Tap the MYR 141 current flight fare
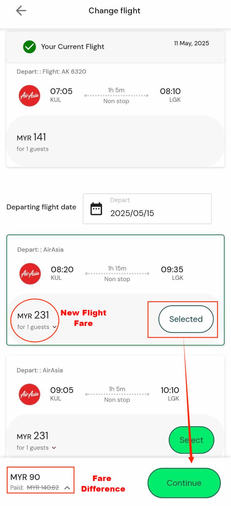This screenshot has height=506, width=231. click(x=31, y=137)
